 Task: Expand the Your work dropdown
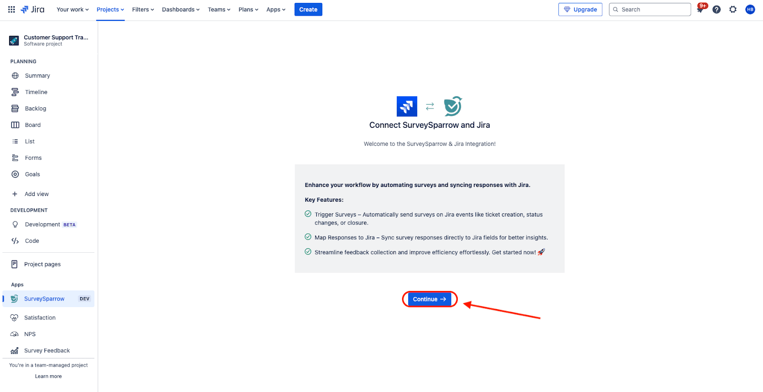click(x=72, y=10)
